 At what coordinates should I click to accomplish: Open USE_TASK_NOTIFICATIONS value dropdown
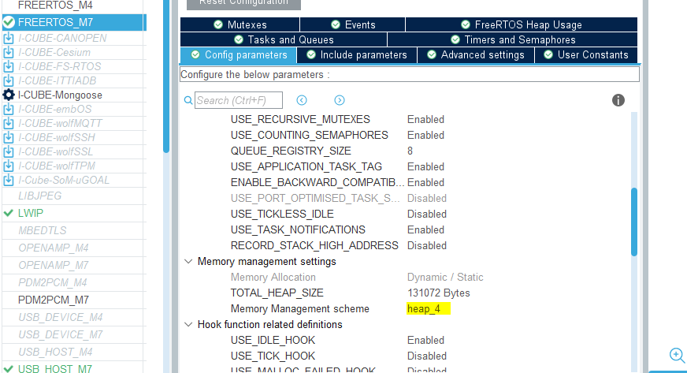tap(425, 230)
